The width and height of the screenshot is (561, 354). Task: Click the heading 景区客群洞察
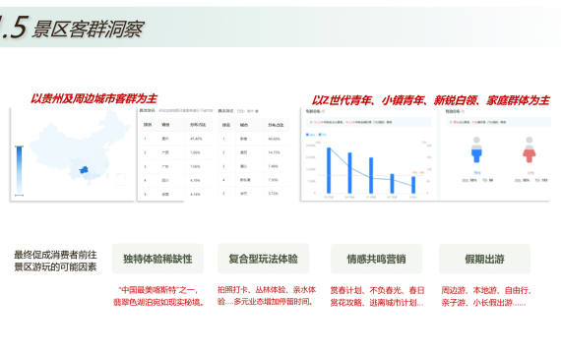coord(88,29)
